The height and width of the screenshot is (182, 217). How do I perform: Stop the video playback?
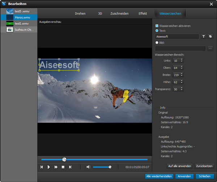coord(63,167)
